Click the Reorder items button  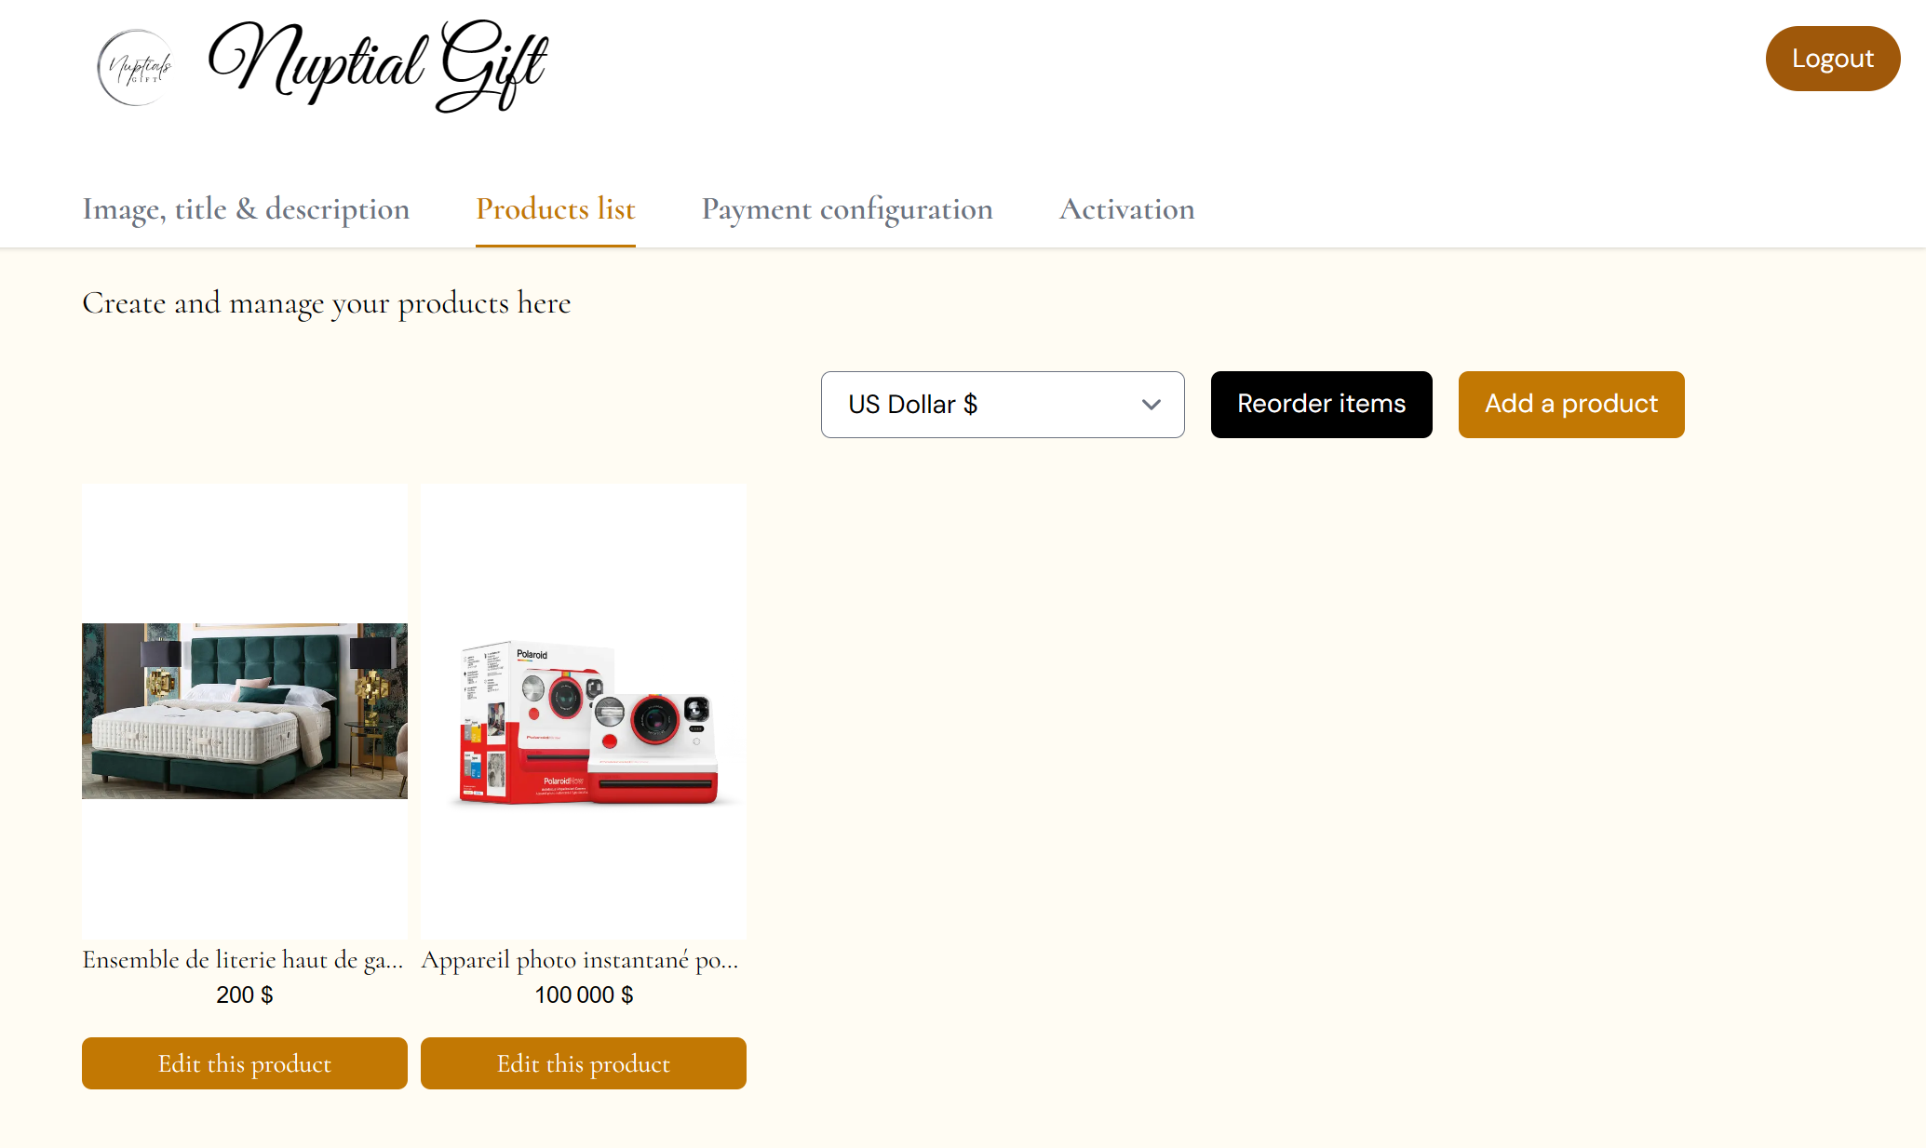1321,405
